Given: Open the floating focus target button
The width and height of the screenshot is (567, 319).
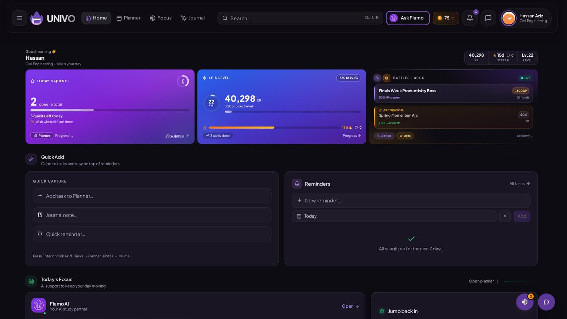Looking at the screenshot, I should [525, 302].
